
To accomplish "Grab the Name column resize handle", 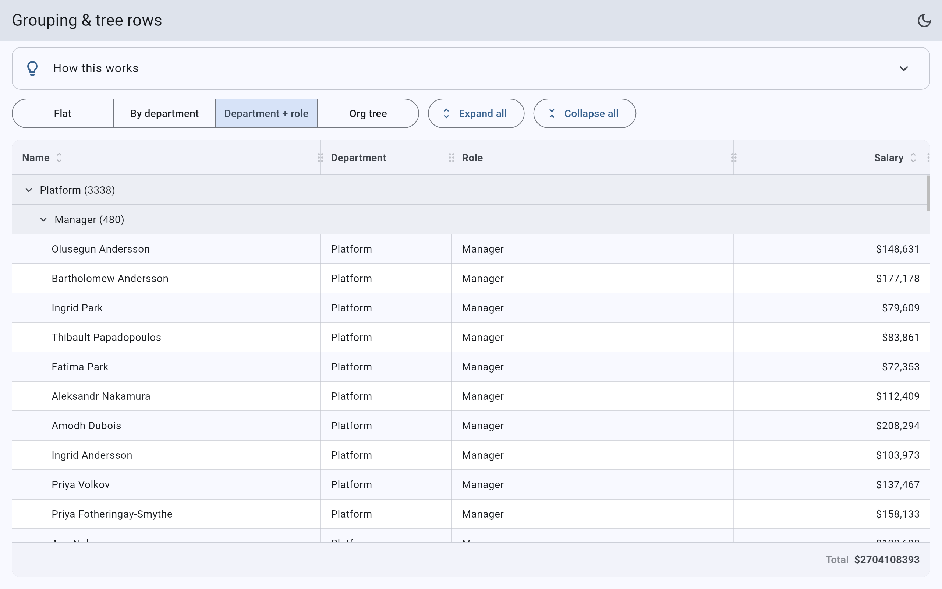I will point(321,158).
